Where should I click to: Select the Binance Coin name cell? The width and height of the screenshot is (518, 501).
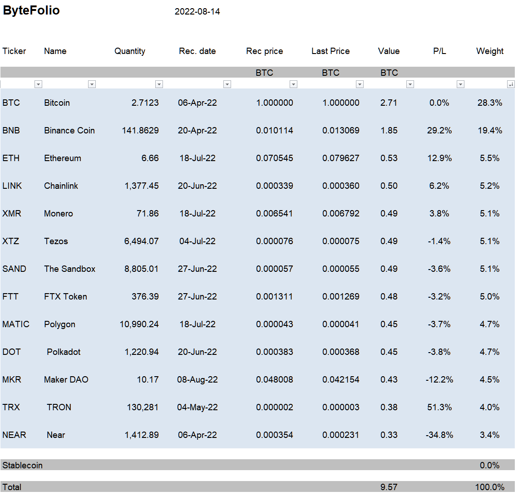(x=69, y=130)
